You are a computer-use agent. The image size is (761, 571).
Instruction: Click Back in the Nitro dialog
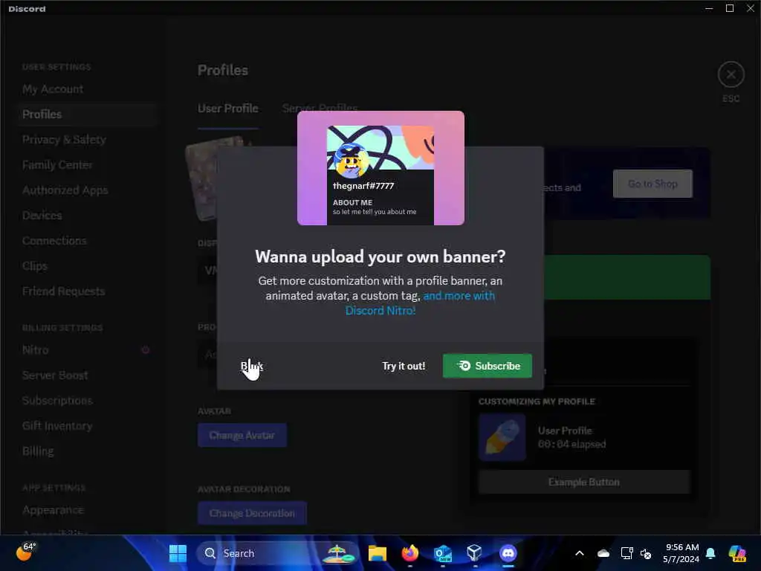point(251,366)
